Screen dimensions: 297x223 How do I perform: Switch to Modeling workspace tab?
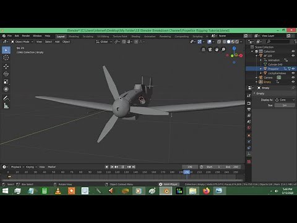(x=74, y=37)
